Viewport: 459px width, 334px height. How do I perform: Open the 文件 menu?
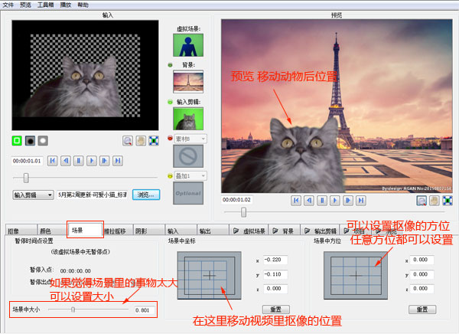[8, 5]
